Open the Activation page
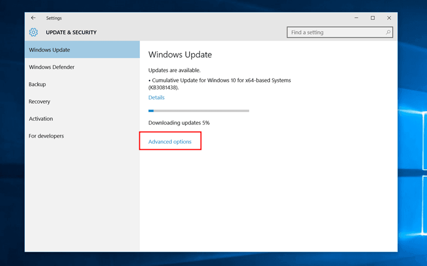Screen dimensions: 427x266 click(x=82, y=118)
